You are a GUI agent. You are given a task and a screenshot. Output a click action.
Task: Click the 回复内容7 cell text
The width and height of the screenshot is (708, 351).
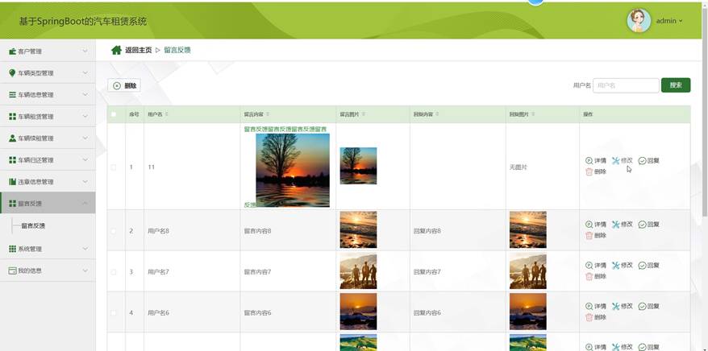tap(427, 272)
